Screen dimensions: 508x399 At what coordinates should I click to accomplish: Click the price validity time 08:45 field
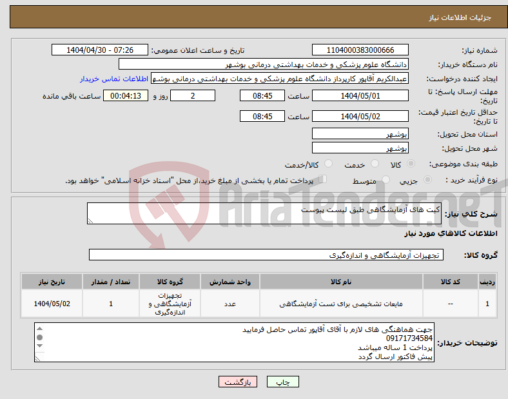click(262, 116)
